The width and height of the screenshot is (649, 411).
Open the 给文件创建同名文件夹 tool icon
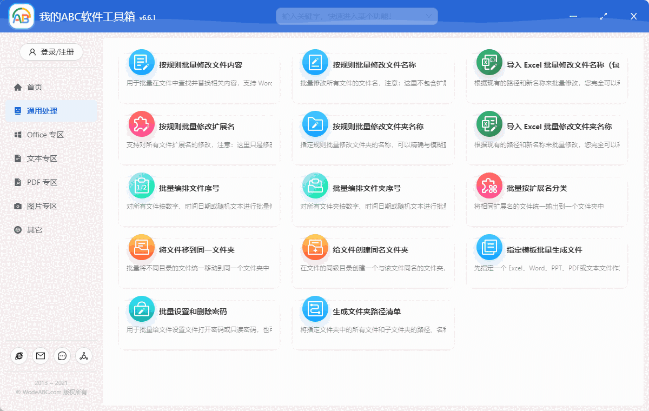pyautogui.click(x=315, y=247)
